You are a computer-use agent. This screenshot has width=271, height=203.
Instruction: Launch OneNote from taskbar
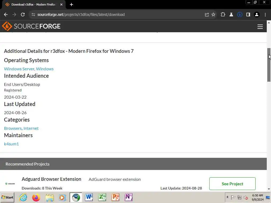128,197
